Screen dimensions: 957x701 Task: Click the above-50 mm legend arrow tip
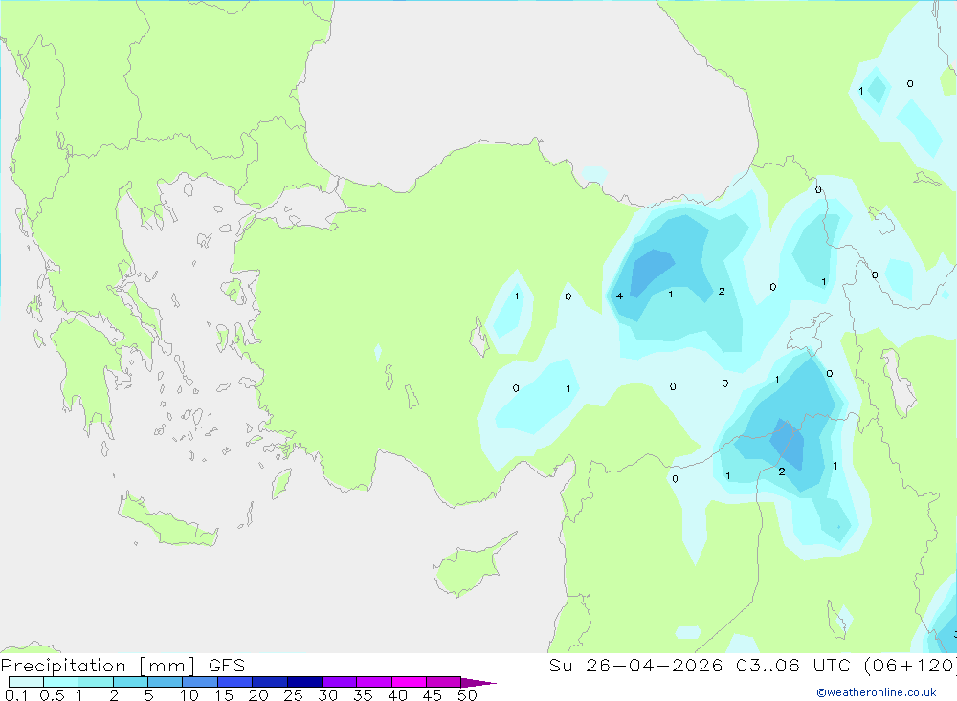point(478,683)
